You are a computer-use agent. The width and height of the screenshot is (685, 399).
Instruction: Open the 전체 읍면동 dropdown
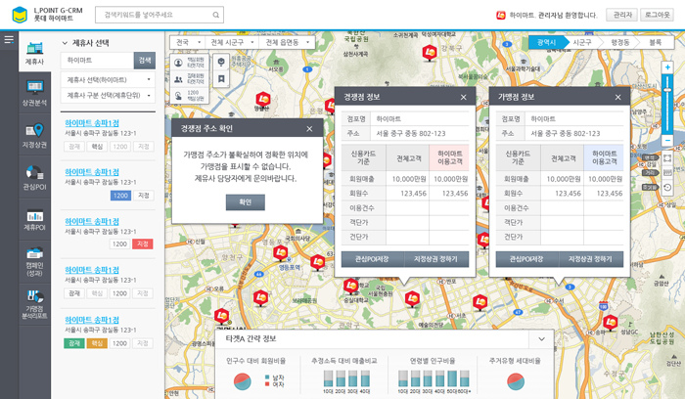(287, 42)
